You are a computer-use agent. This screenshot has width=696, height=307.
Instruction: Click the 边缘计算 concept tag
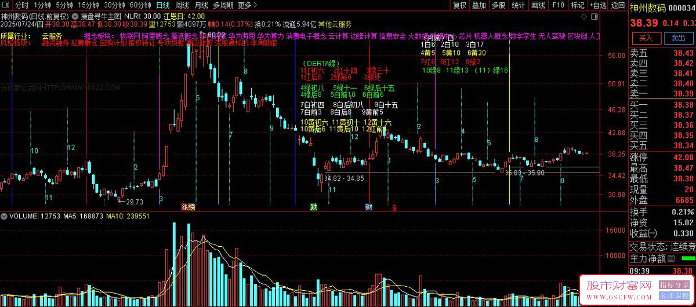(363, 36)
